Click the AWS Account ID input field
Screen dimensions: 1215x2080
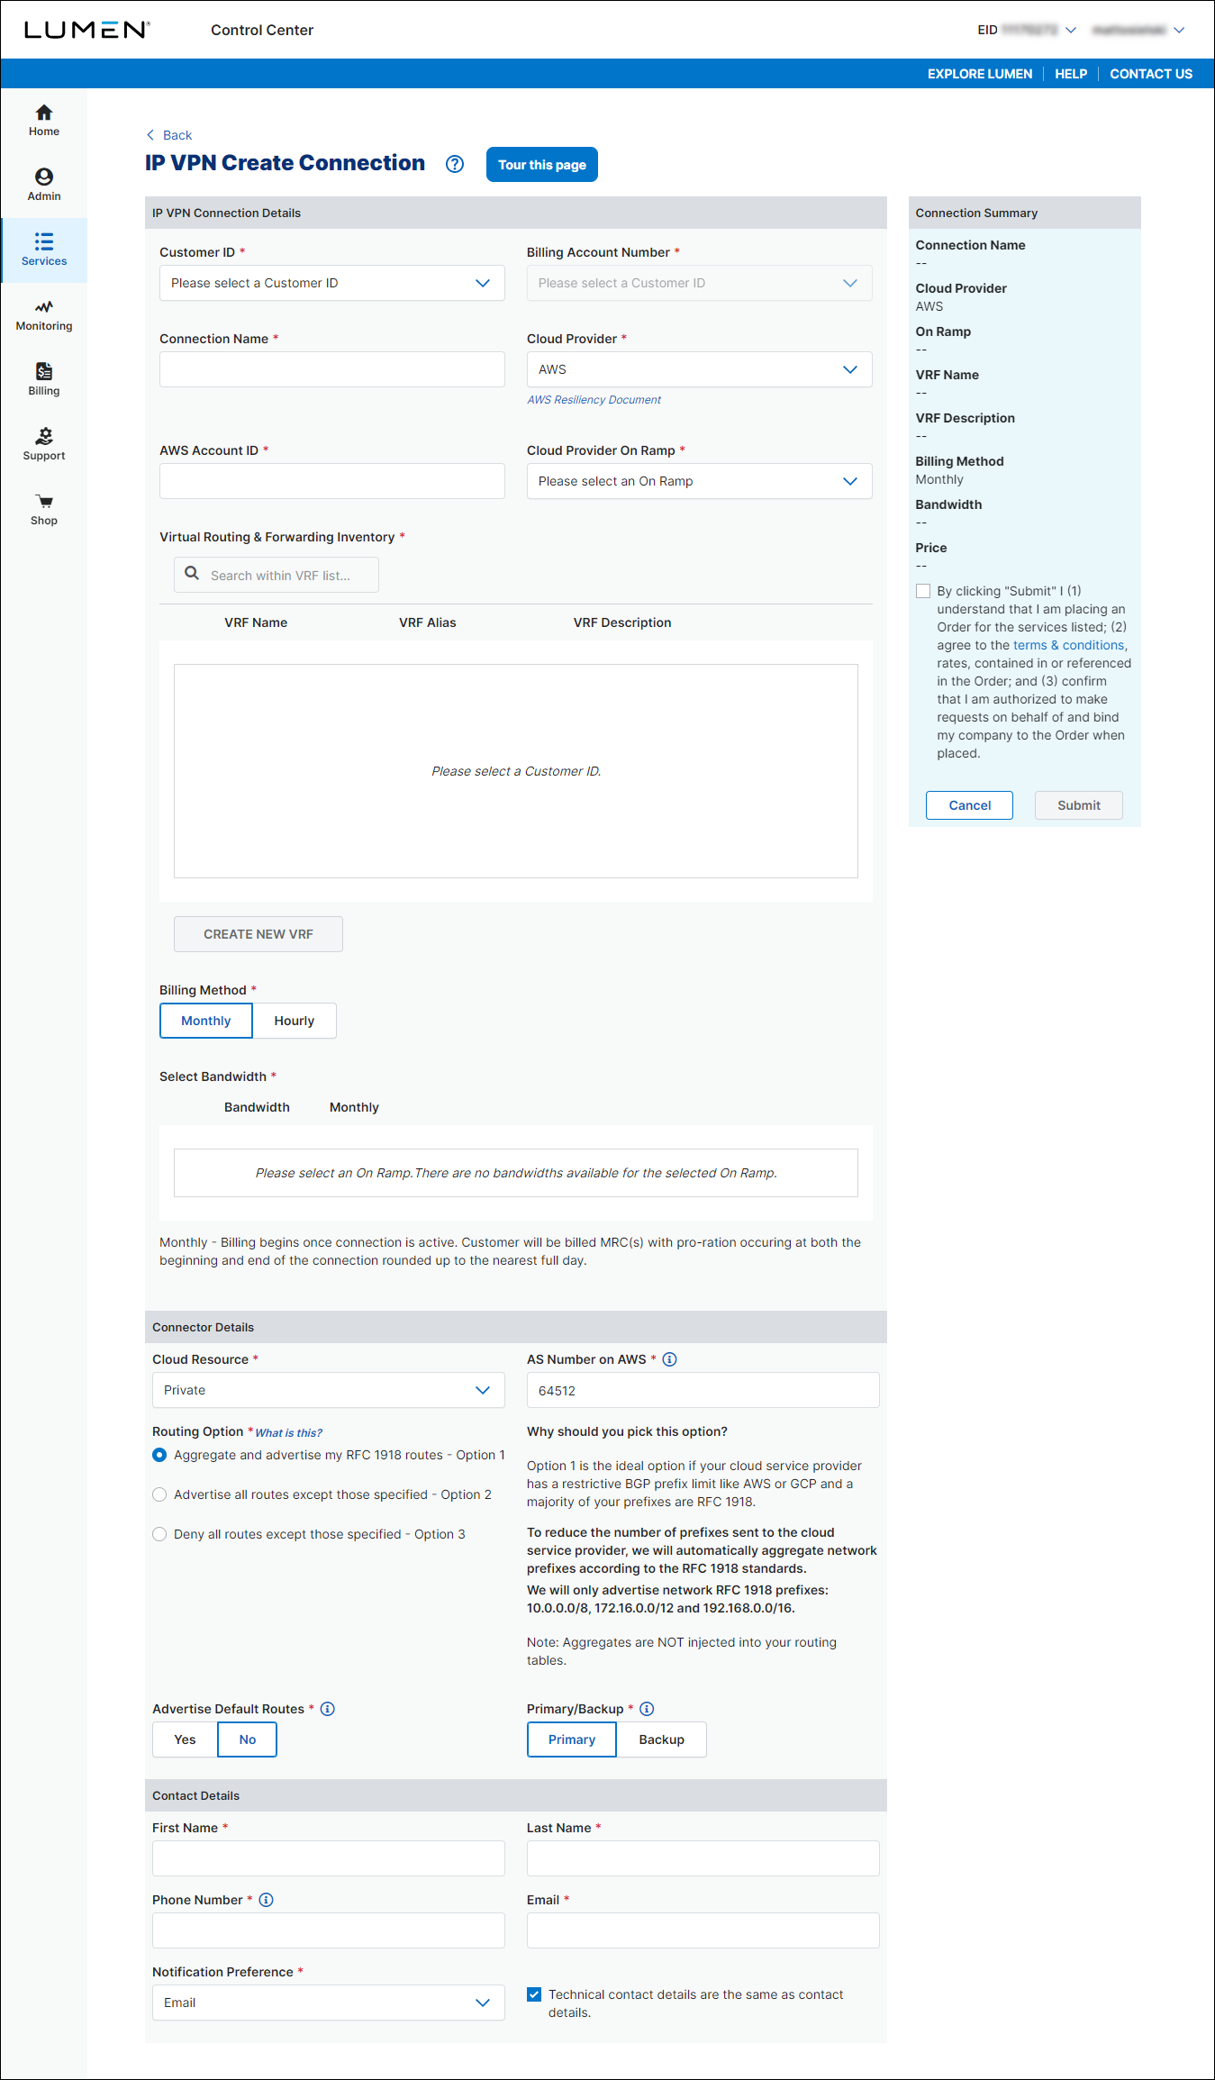(x=332, y=481)
